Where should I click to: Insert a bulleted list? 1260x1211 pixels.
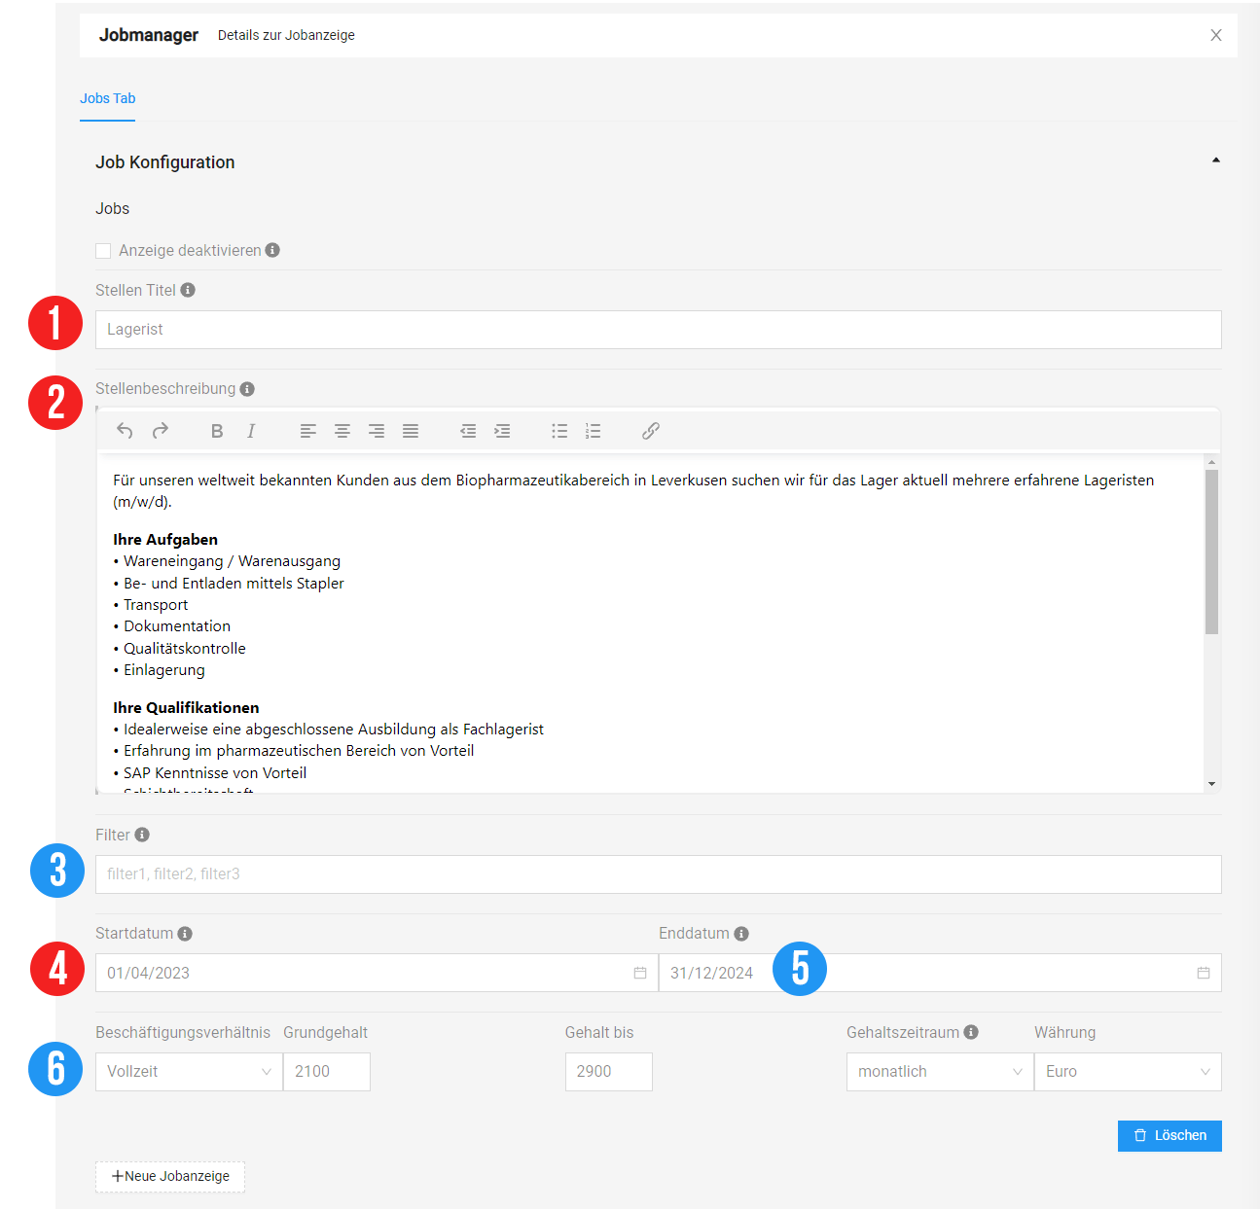[559, 431]
